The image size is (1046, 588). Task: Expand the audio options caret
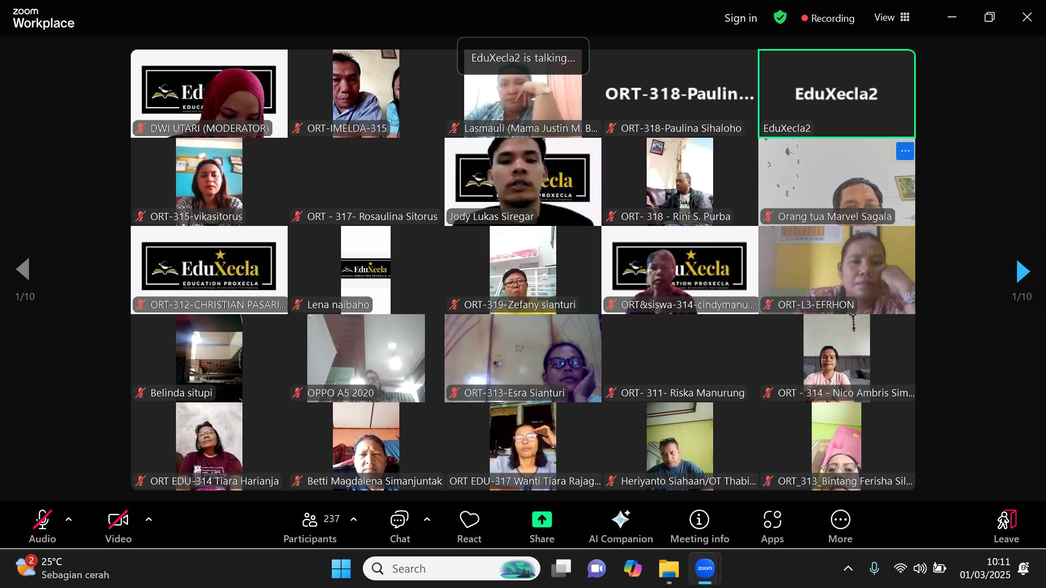[69, 519]
